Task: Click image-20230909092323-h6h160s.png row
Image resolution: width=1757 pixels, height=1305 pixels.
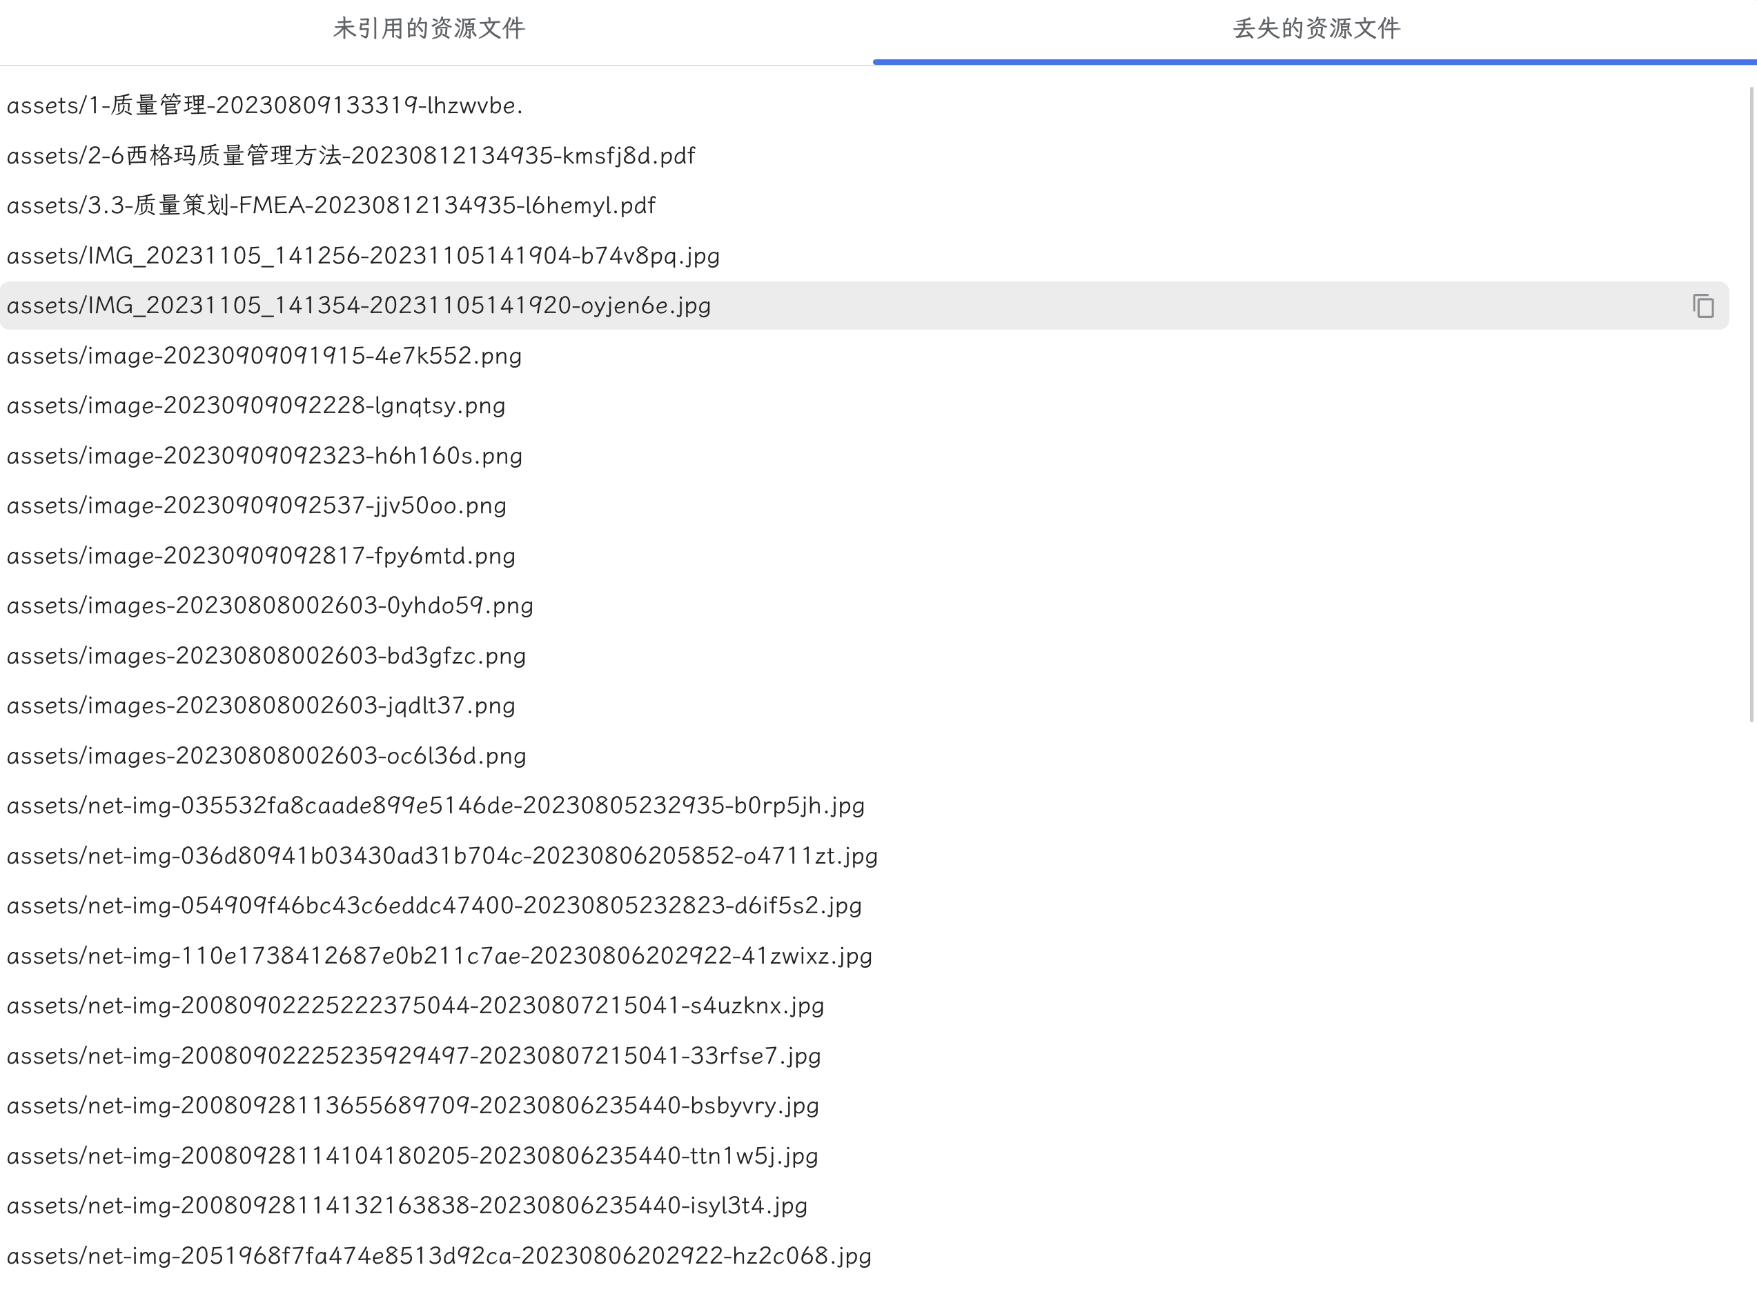Action: pyautogui.click(x=265, y=457)
